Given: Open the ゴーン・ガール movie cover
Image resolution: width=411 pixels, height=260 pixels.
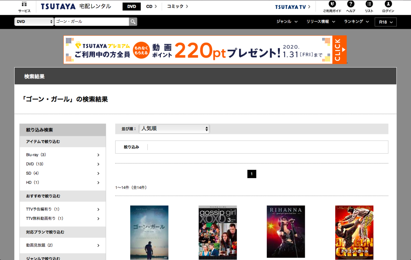Looking at the screenshot, I should (149, 233).
